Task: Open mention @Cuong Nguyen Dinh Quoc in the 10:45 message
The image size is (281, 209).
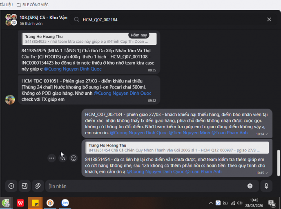Action: [x=155, y=171]
